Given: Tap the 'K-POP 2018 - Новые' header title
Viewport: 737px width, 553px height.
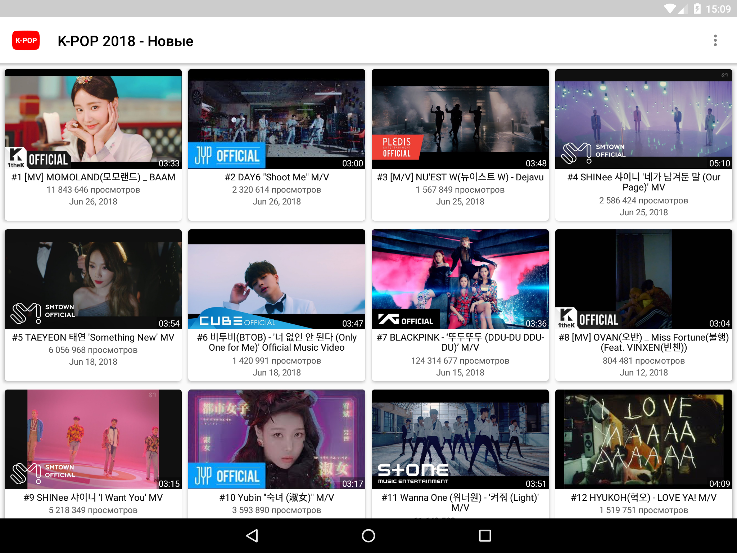Looking at the screenshot, I should pos(126,41).
